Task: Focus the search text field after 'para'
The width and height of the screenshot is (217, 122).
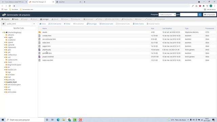Action: pyautogui.click(x=189, y=15)
